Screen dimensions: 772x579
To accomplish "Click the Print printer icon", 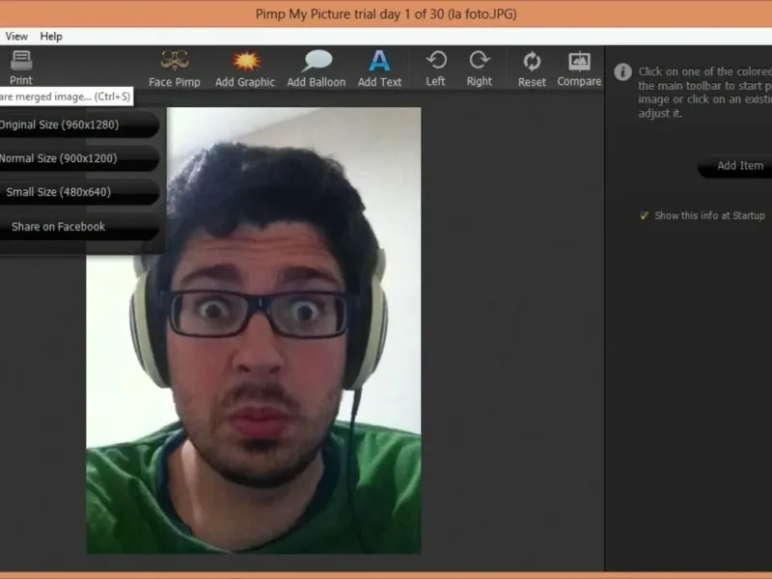I will tap(21, 61).
